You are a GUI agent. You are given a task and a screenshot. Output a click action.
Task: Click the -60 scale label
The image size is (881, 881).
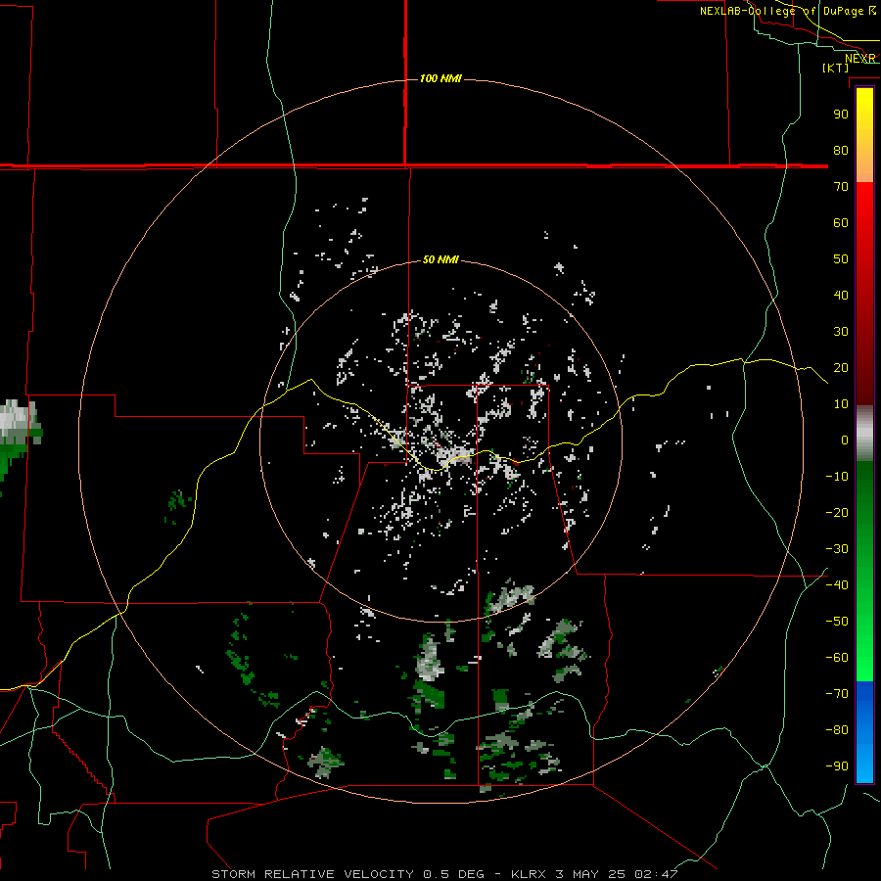click(x=837, y=658)
